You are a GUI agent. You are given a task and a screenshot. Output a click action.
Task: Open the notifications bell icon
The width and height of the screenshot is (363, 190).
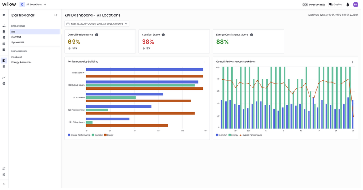pos(347,5)
